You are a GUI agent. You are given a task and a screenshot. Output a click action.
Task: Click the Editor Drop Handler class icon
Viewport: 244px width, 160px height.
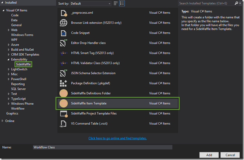click(x=63, y=43)
